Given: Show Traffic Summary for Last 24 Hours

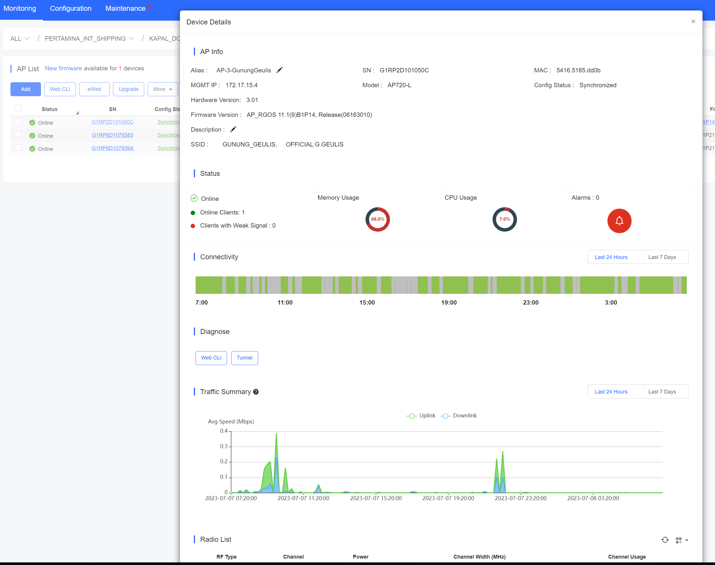Looking at the screenshot, I should point(611,392).
